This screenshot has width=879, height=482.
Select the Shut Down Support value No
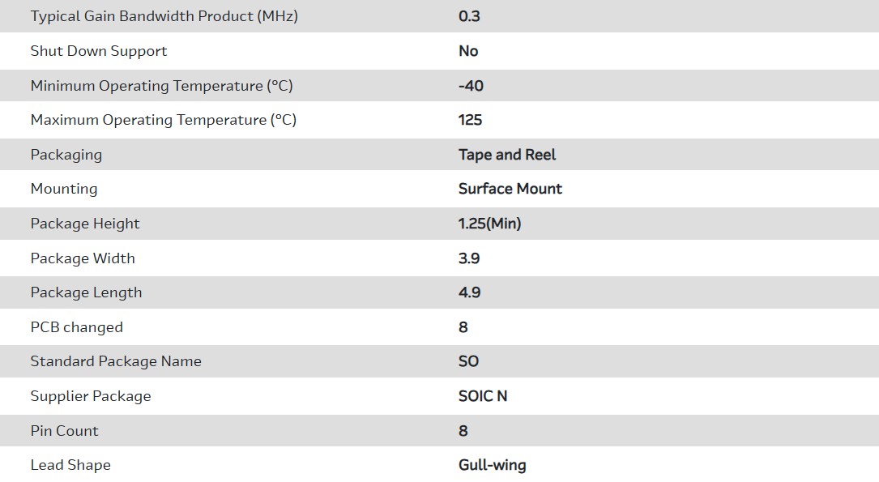(x=468, y=51)
